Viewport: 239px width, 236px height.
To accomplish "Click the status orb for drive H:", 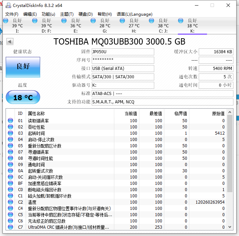I will 122,21.
